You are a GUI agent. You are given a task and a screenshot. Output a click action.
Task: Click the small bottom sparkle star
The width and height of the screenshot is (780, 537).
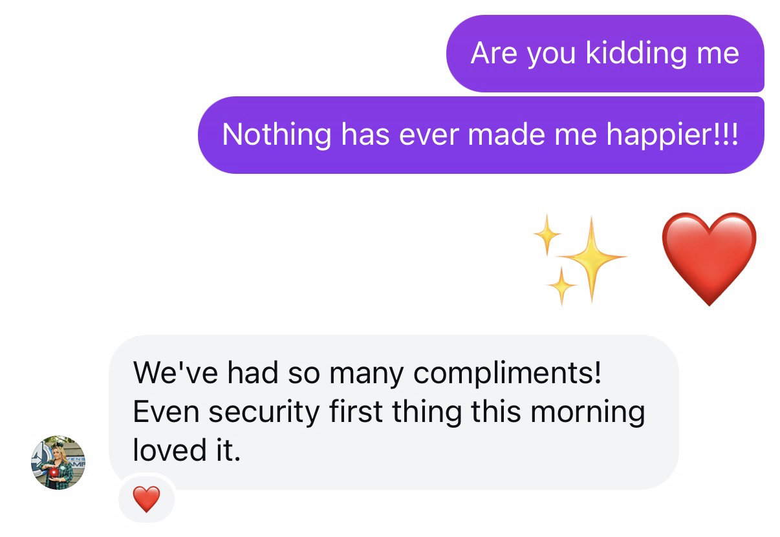point(561,285)
